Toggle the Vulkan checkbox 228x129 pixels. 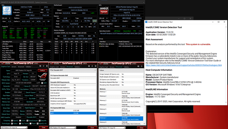(12, 123)
